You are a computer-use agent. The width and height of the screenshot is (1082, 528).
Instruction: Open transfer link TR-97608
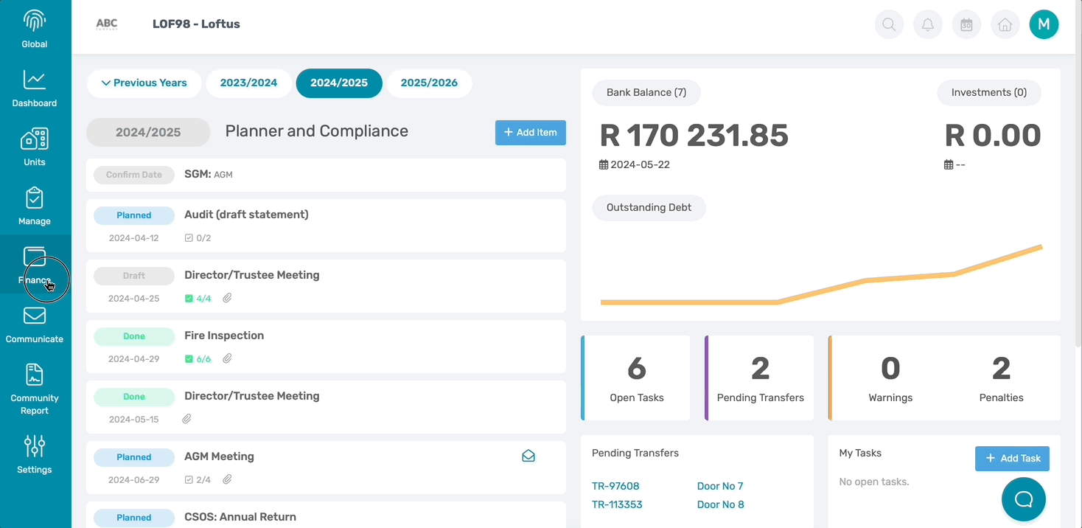tap(615, 486)
